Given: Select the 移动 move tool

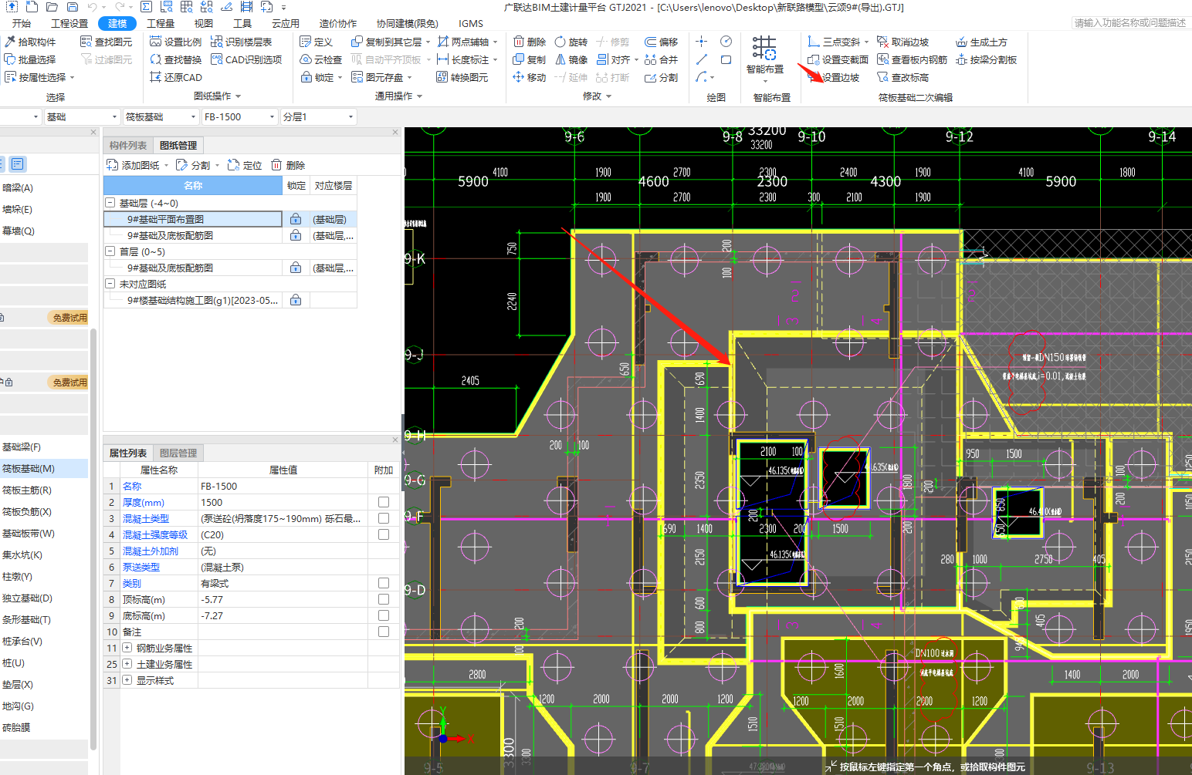Looking at the screenshot, I should point(530,77).
